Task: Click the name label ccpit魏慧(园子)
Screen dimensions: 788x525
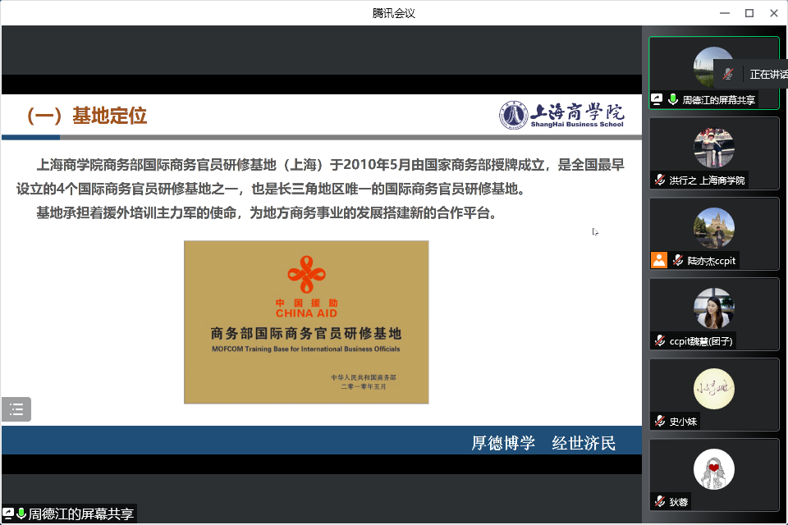Action: (x=701, y=341)
